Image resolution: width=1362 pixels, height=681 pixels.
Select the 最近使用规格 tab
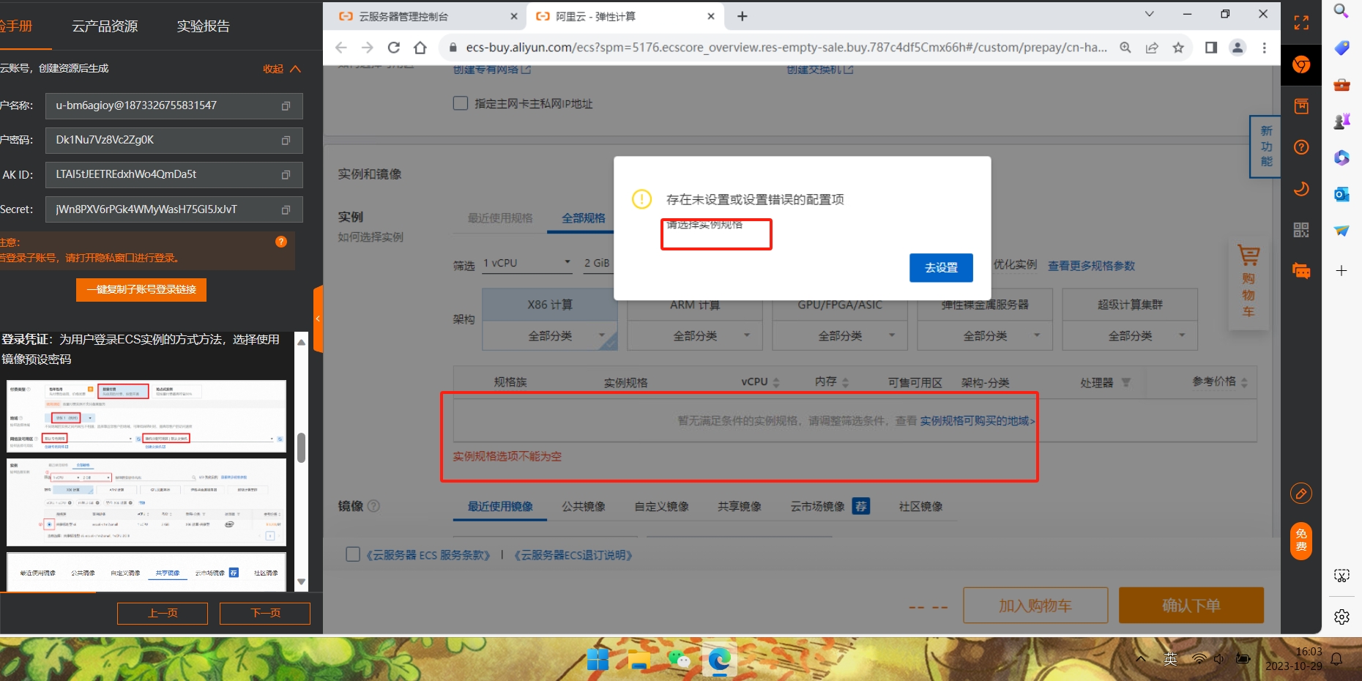coord(500,218)
